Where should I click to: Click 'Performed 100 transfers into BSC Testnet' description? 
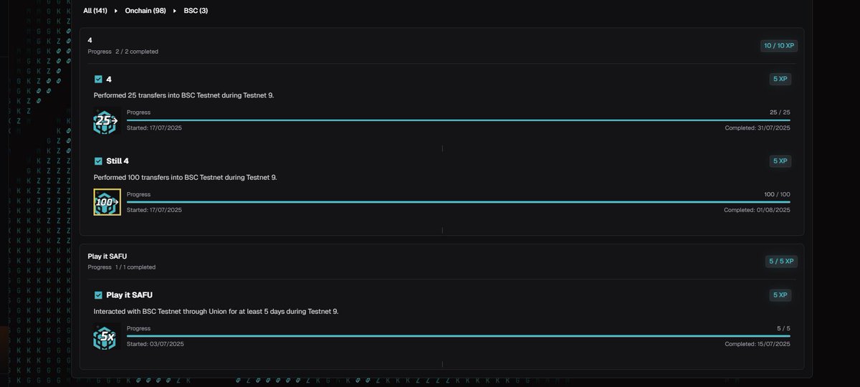186,177
